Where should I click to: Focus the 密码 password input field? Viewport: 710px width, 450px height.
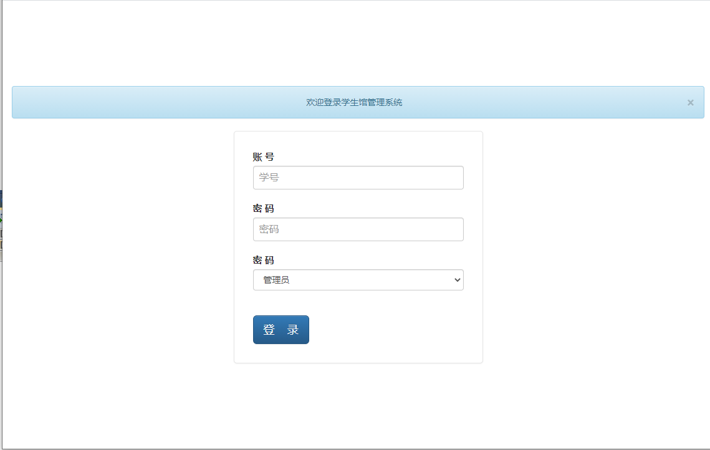point(358,229)
